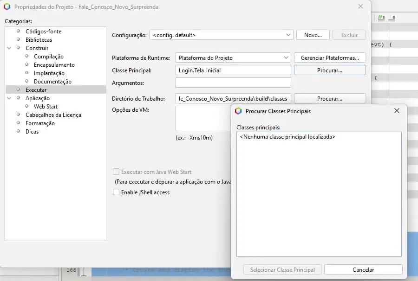Enable JShell access checkbox
The width and height of the screenshot is (418, 281).
pyautogui.click(x=117, y=192)
